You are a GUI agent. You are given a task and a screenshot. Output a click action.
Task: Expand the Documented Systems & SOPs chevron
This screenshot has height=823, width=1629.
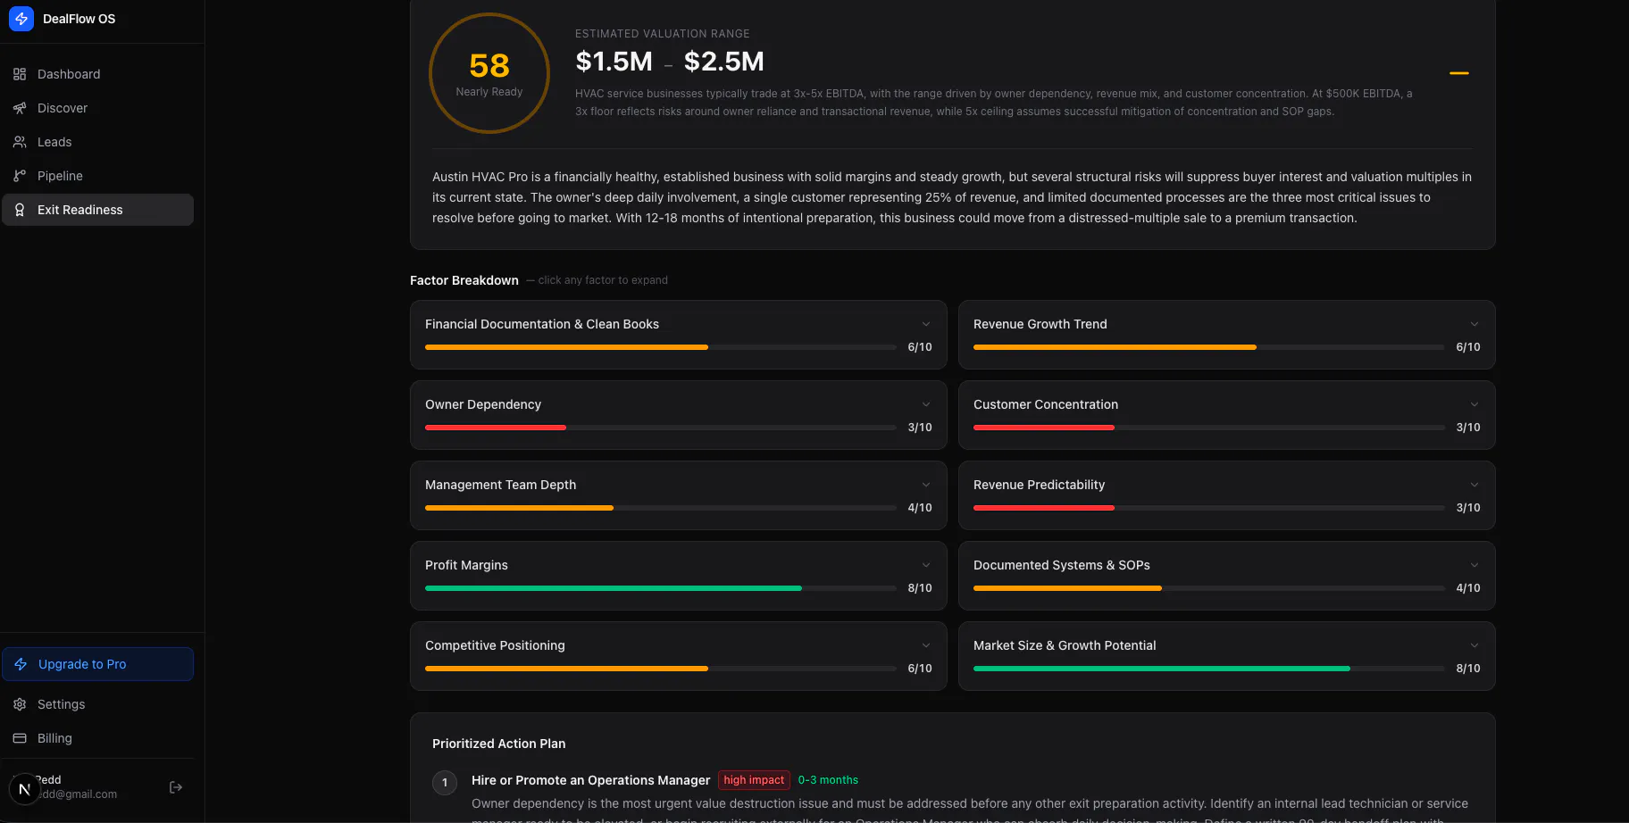1474,565
